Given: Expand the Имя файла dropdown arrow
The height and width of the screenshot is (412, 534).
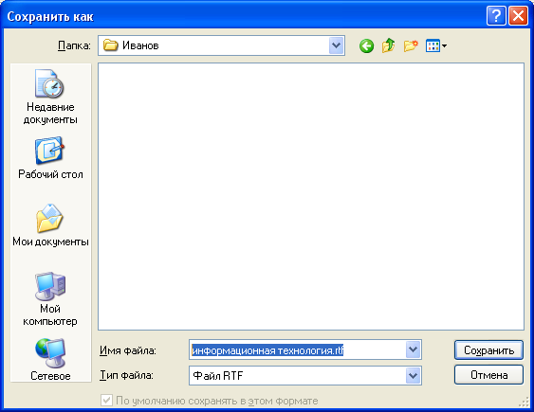Looking at the screenshot, I should click(414, 349).
